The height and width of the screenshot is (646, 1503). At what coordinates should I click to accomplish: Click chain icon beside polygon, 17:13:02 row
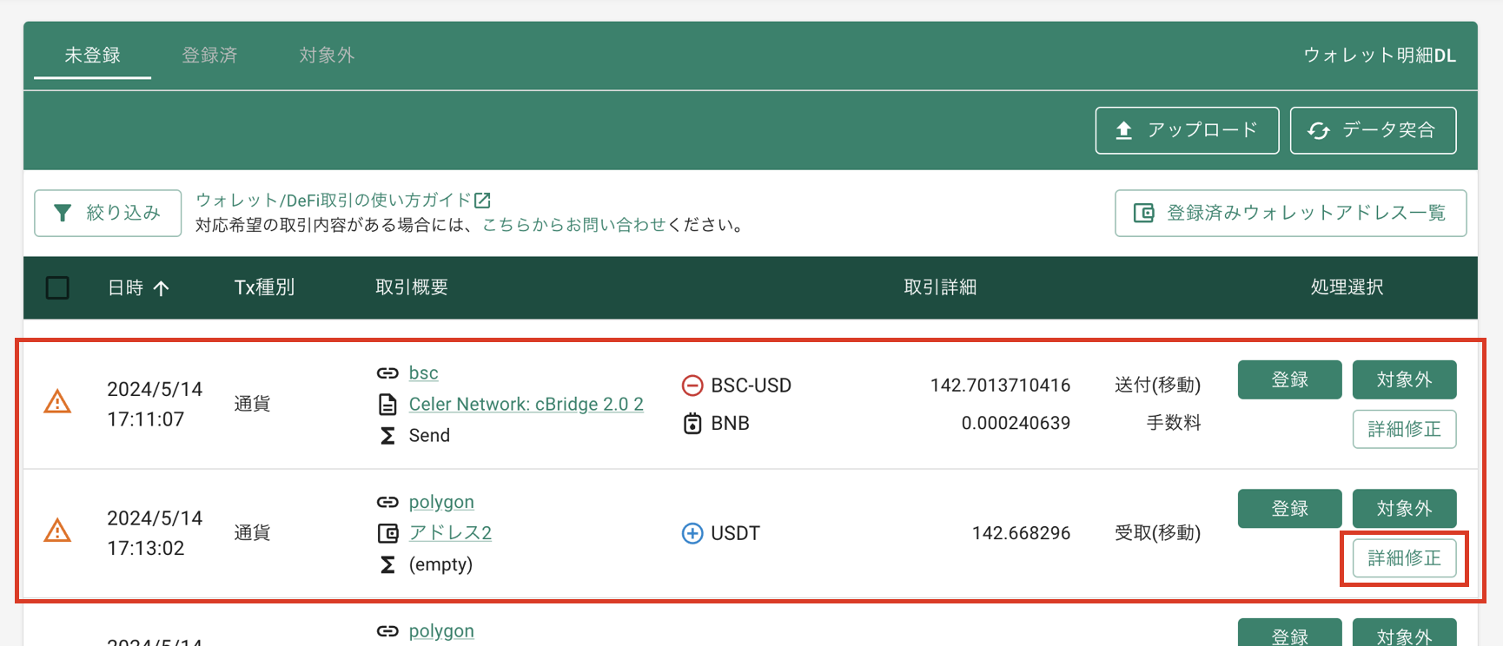click(387, 503)
